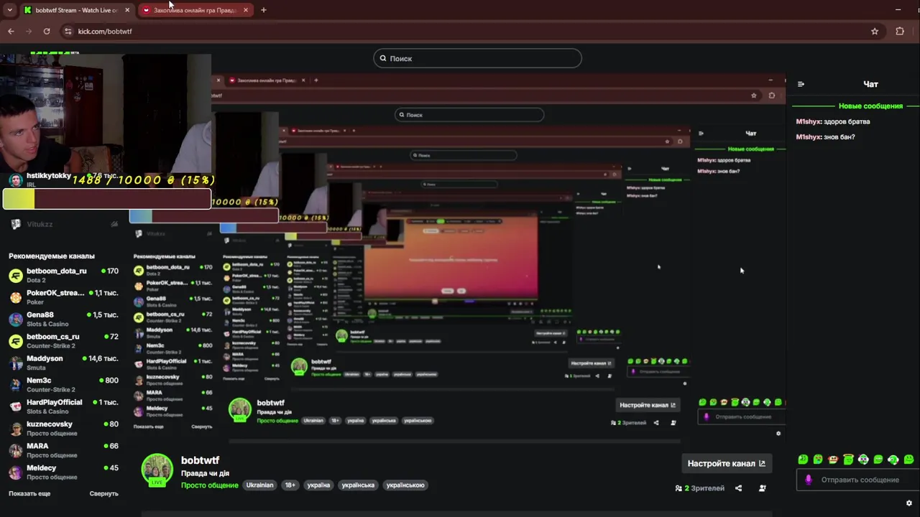
Task: Focus the main Отправить сообщение chat input
Action: [858, 480]
